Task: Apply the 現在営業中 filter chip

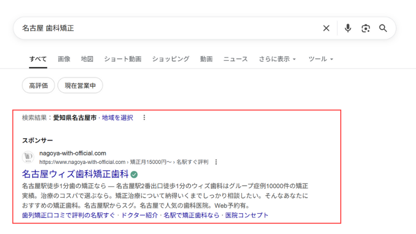Action: click(80, 85)
